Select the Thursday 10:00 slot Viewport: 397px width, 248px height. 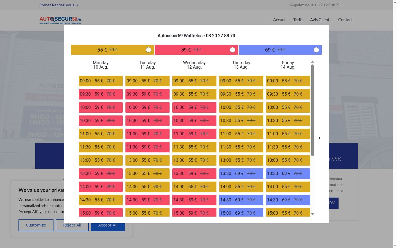241,107
